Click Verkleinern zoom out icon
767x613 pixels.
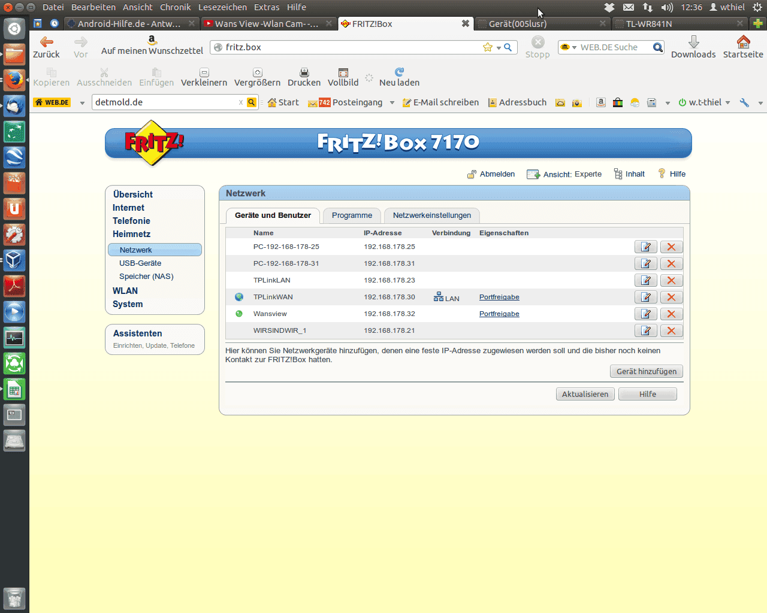click(204, 72)
